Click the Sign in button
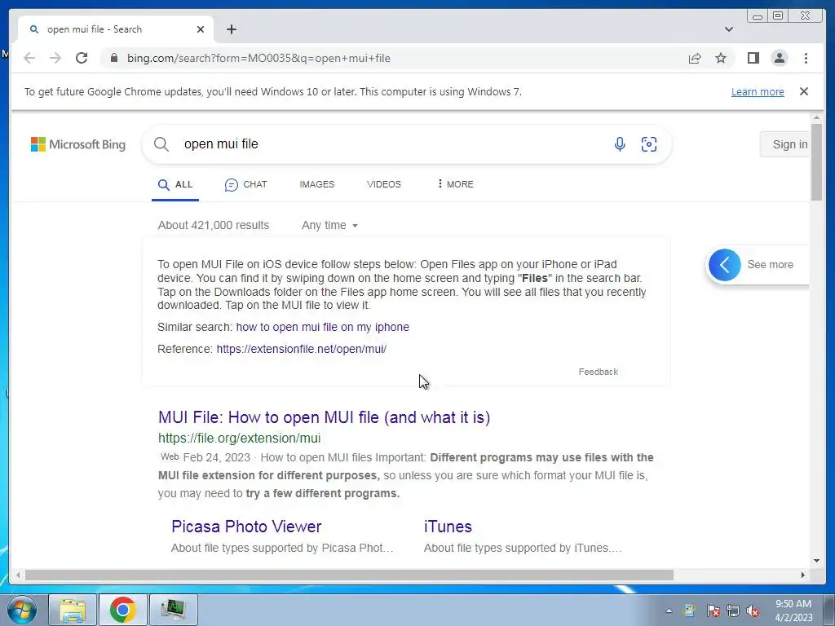 coord(785,144)
